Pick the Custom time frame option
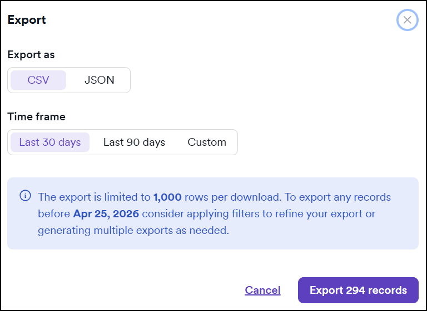This screenshot has width=427, height=311. [x=207, y=142]
